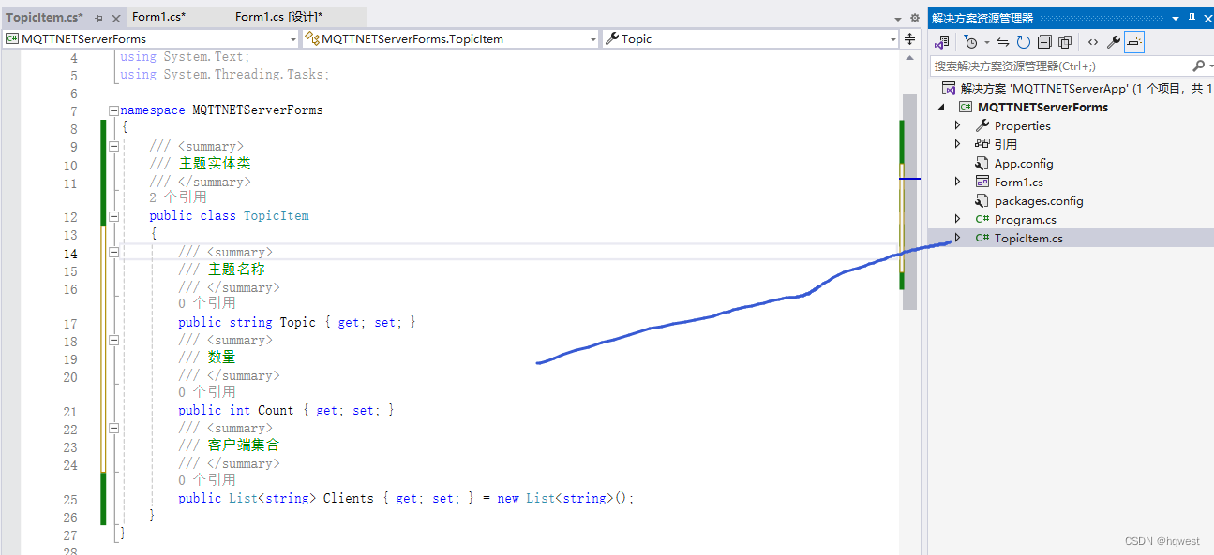The width and height of the screenshot is (1214, 555).
Task: Refresh the Solution Explorer
Action: pos(1023,42)
